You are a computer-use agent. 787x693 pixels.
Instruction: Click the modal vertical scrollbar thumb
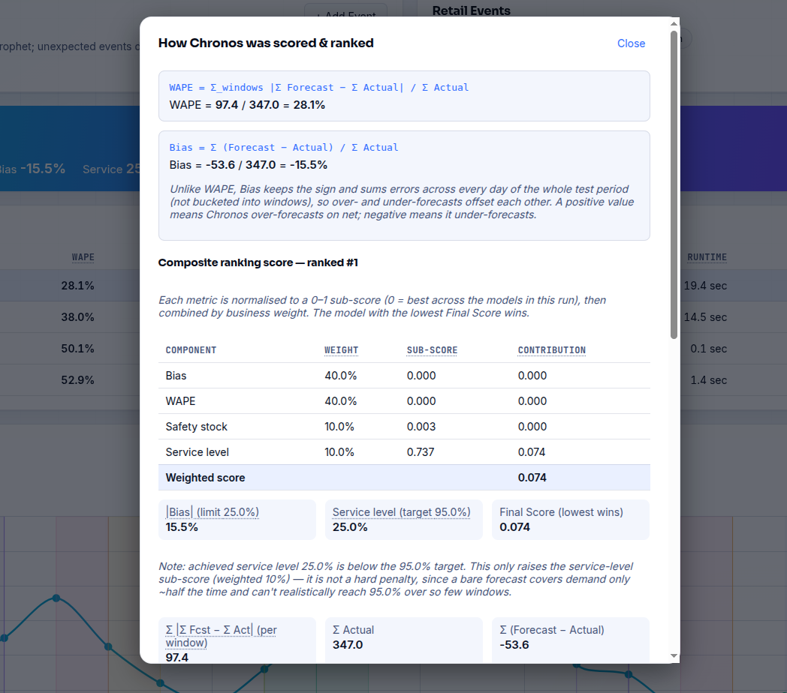click(x=674, y=185)
